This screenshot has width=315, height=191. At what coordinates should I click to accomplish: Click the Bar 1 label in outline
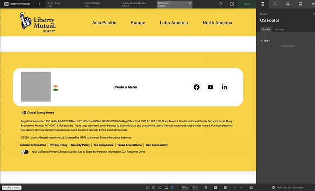pos(267,41)
